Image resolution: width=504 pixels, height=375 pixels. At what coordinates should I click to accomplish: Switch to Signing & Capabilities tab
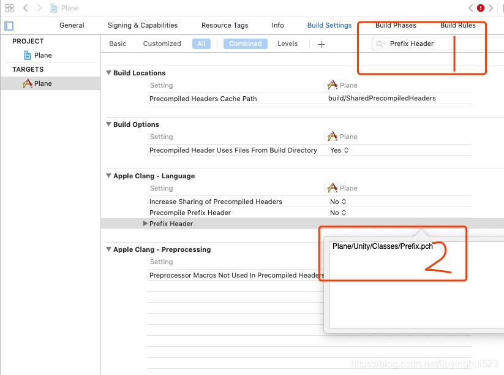(143, 25)
